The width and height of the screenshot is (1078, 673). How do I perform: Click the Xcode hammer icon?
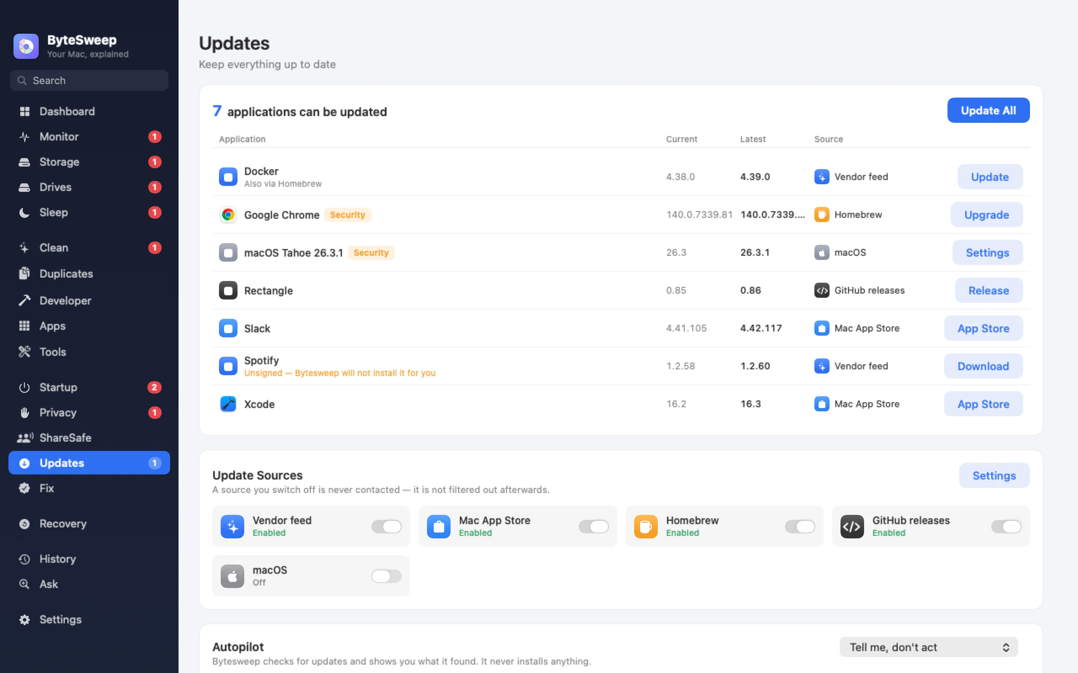(228, 404)
